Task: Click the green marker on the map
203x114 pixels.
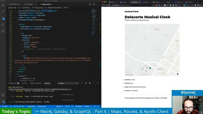Action: tap(150, 68)
